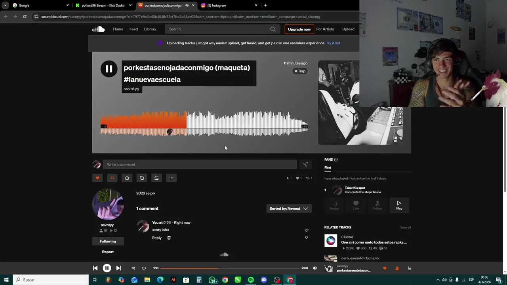The width and height of the screenshot is (507, 285).
Task: Open Spotify from the taskbar
Action: pos(251,280)
